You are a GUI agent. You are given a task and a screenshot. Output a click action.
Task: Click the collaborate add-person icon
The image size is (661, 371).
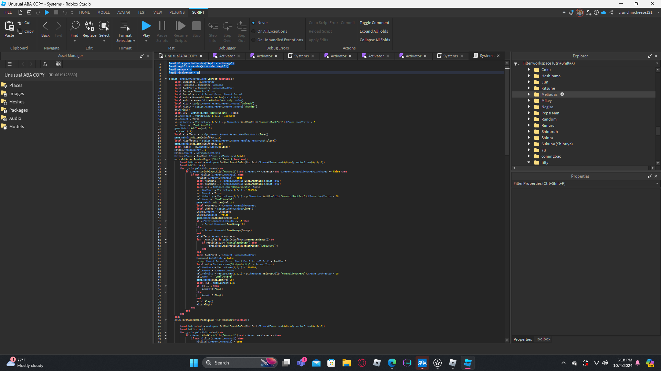coord(589,12)
